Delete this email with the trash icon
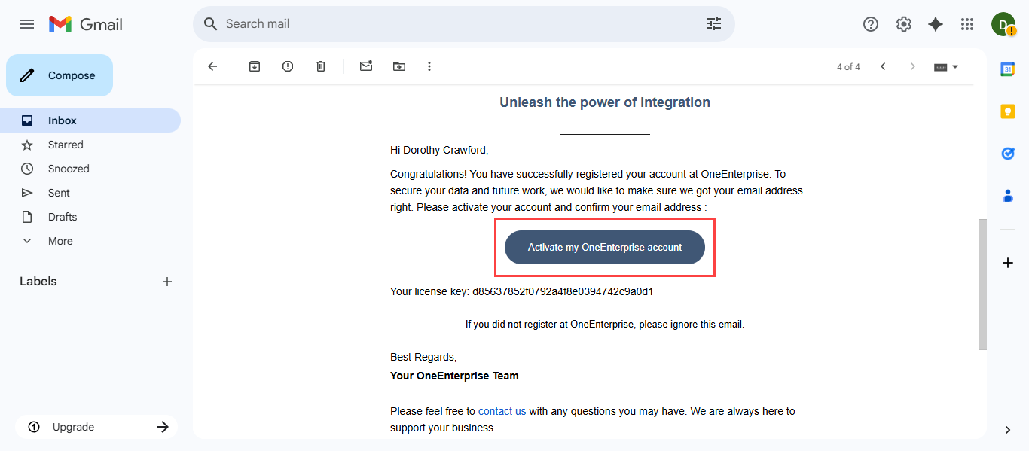The width and height of the screenshot is (1029, 451). 321,66
